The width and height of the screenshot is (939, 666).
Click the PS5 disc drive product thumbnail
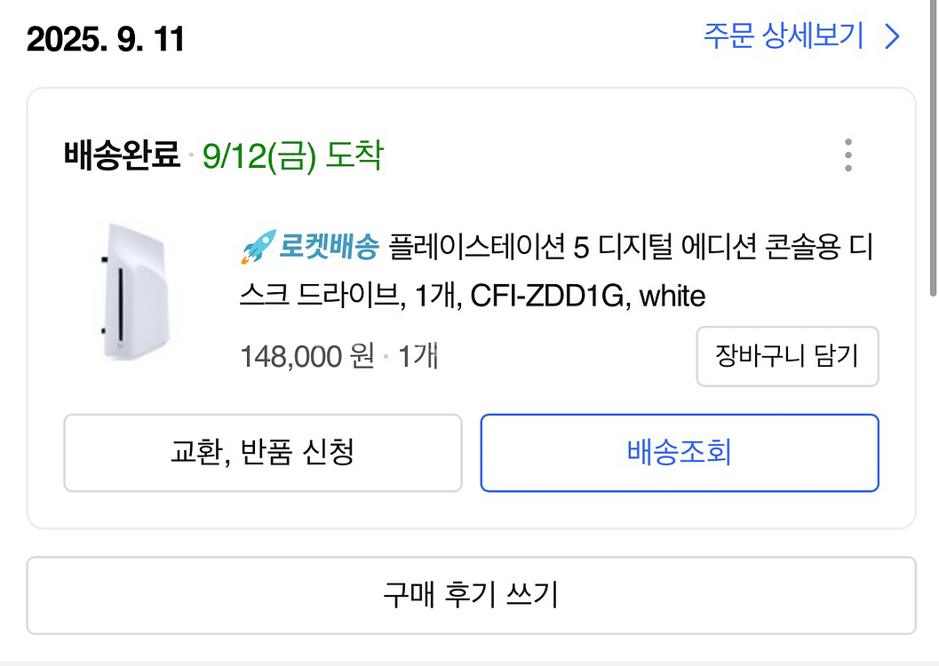(x=134, y=291)
